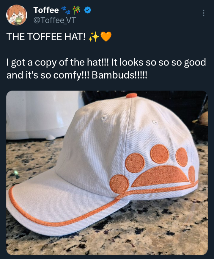This screenshot has width=214, height=259.
Task: Click the orange heart emoji
Action: 106,37
